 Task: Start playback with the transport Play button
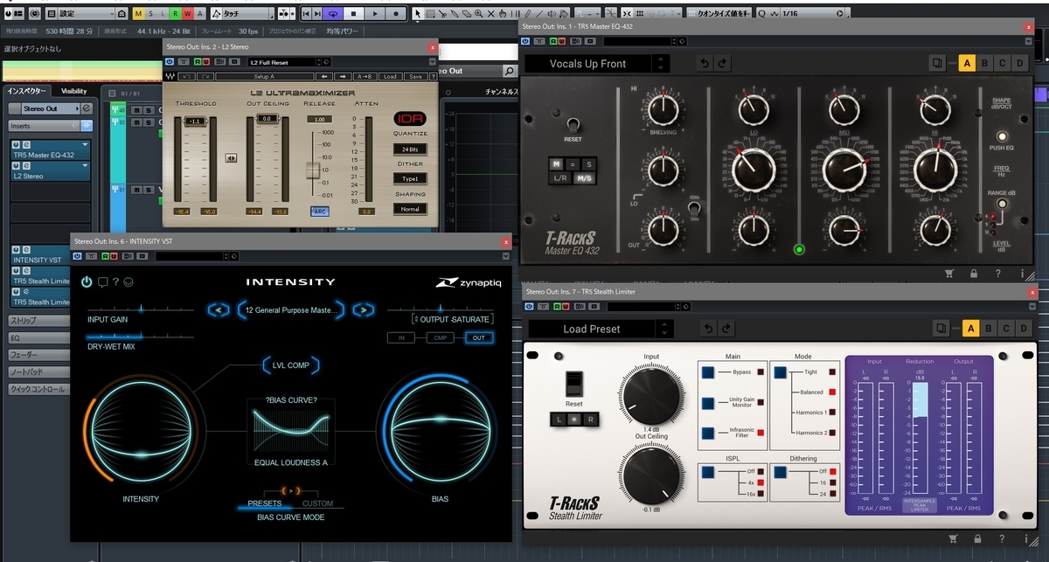pos(374,14)
